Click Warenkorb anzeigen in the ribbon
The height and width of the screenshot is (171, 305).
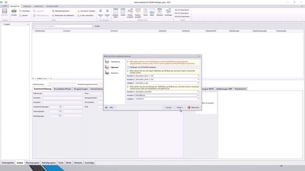tap(86, 11)
